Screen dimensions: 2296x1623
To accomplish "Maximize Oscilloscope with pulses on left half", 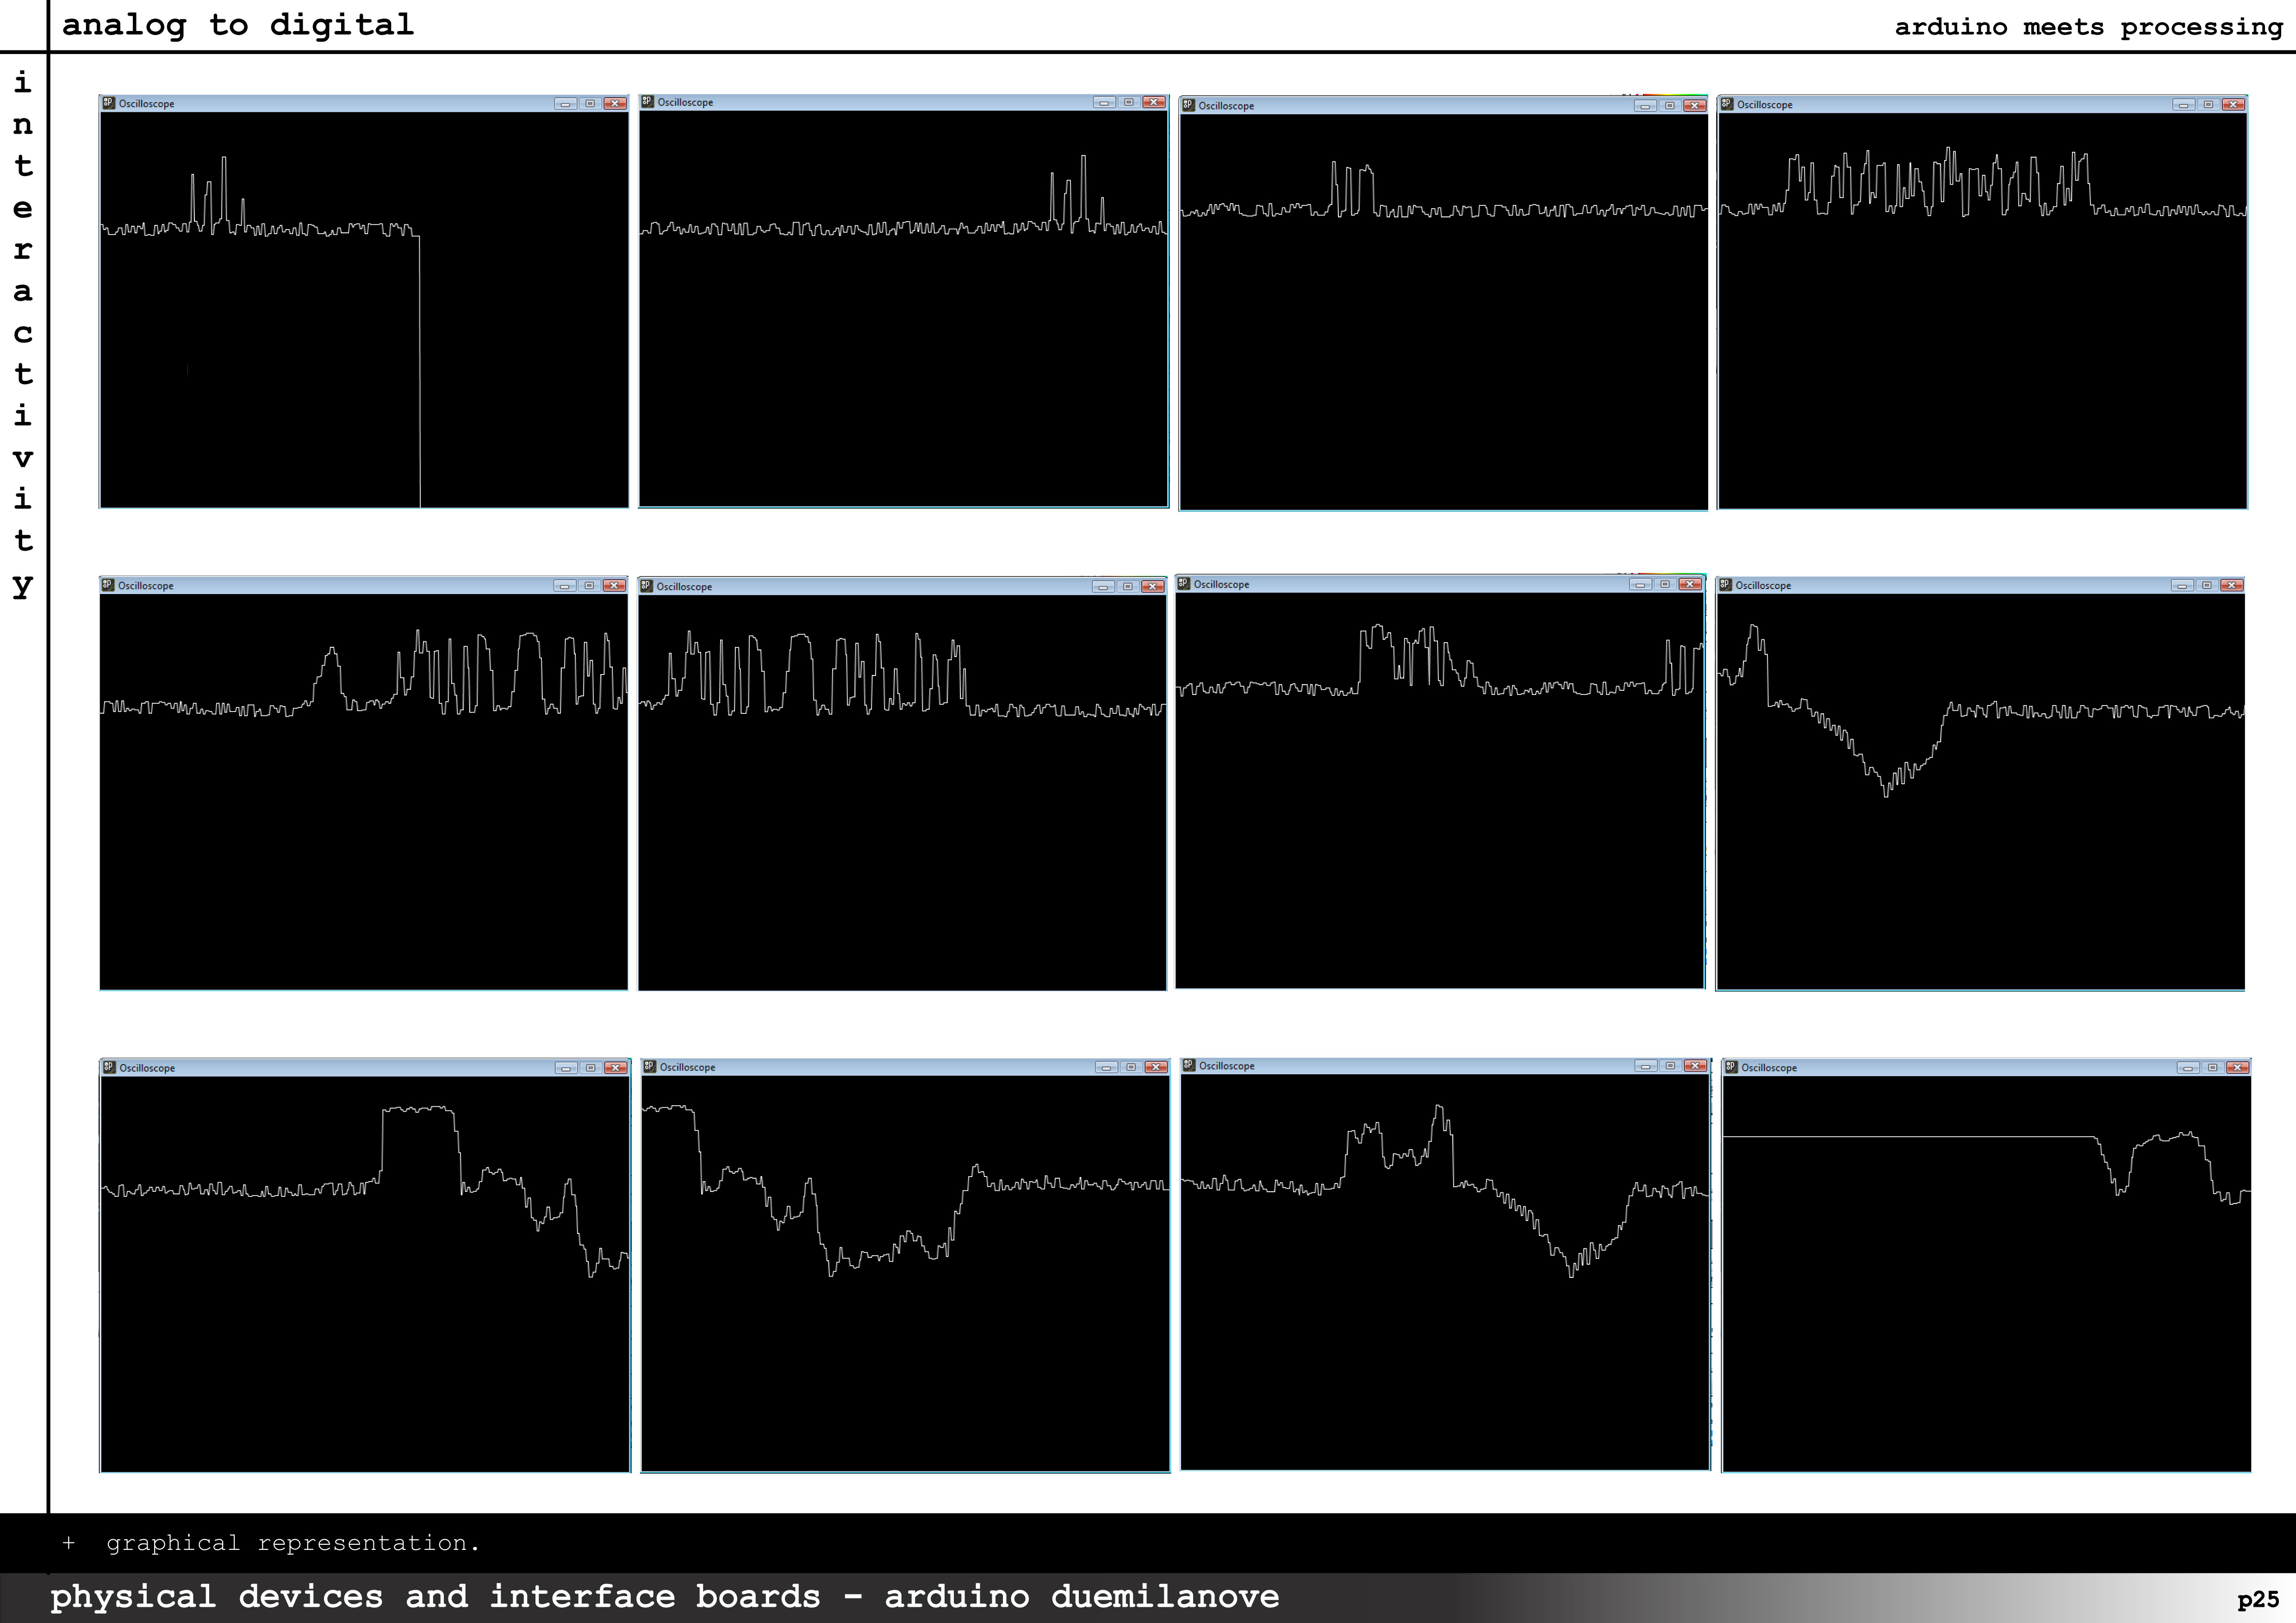I will coord(1127,587).
